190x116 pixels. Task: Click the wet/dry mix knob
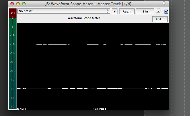pos(158,11)
